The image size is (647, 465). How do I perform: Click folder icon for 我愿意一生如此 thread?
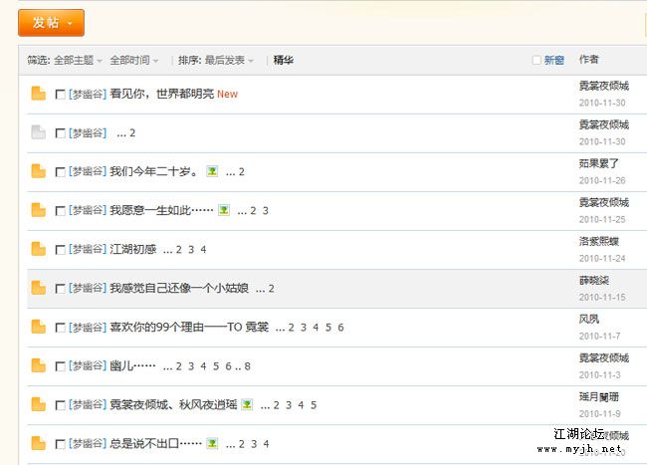39,210
